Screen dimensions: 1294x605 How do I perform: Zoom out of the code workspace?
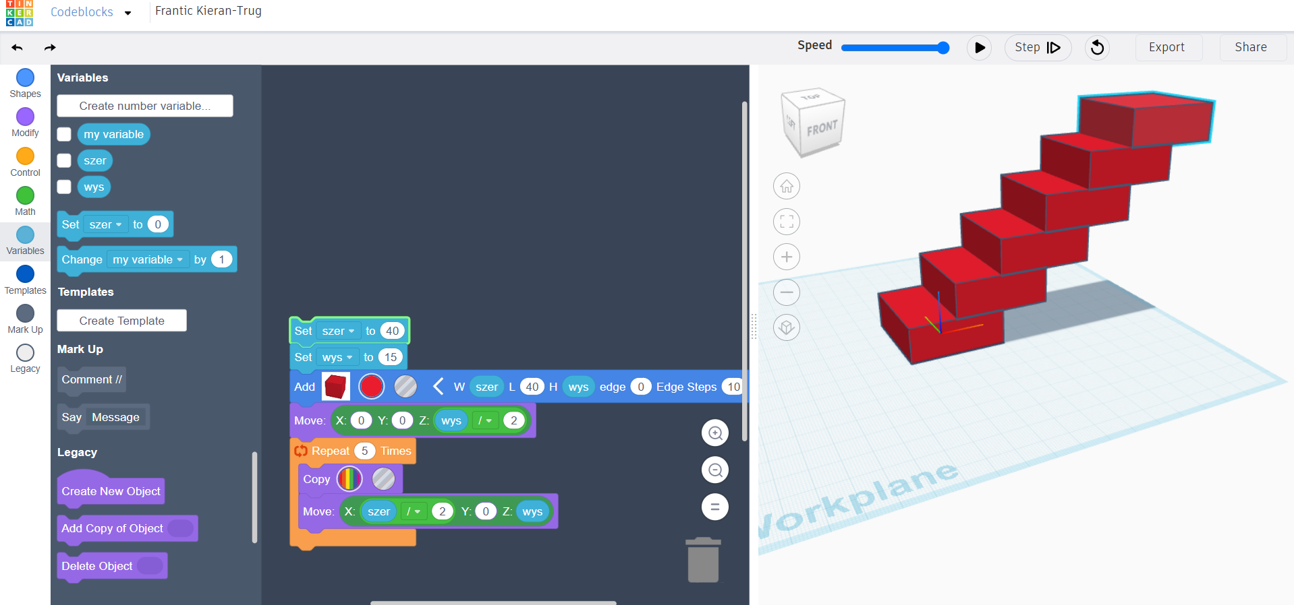715,470
